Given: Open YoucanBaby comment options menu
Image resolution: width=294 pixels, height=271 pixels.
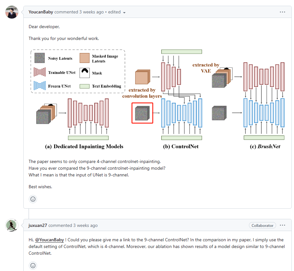Looking at the screenshot, I should coord(282,12).
